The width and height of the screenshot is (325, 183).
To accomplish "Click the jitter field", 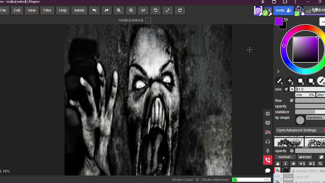I will [321, 95].
